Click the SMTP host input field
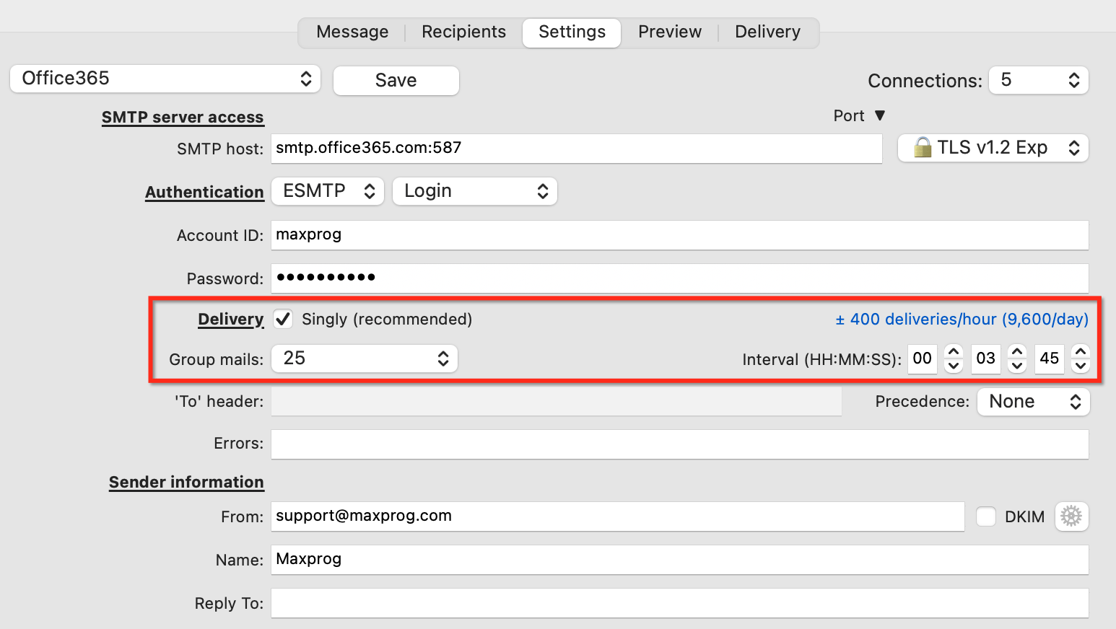The height and width of the screenshot is (629, 1116). [x=577, y=148]
